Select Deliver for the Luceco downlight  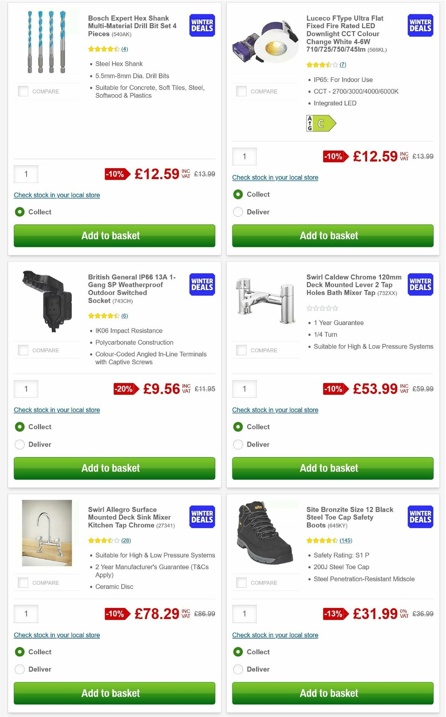tap(238, 212)
